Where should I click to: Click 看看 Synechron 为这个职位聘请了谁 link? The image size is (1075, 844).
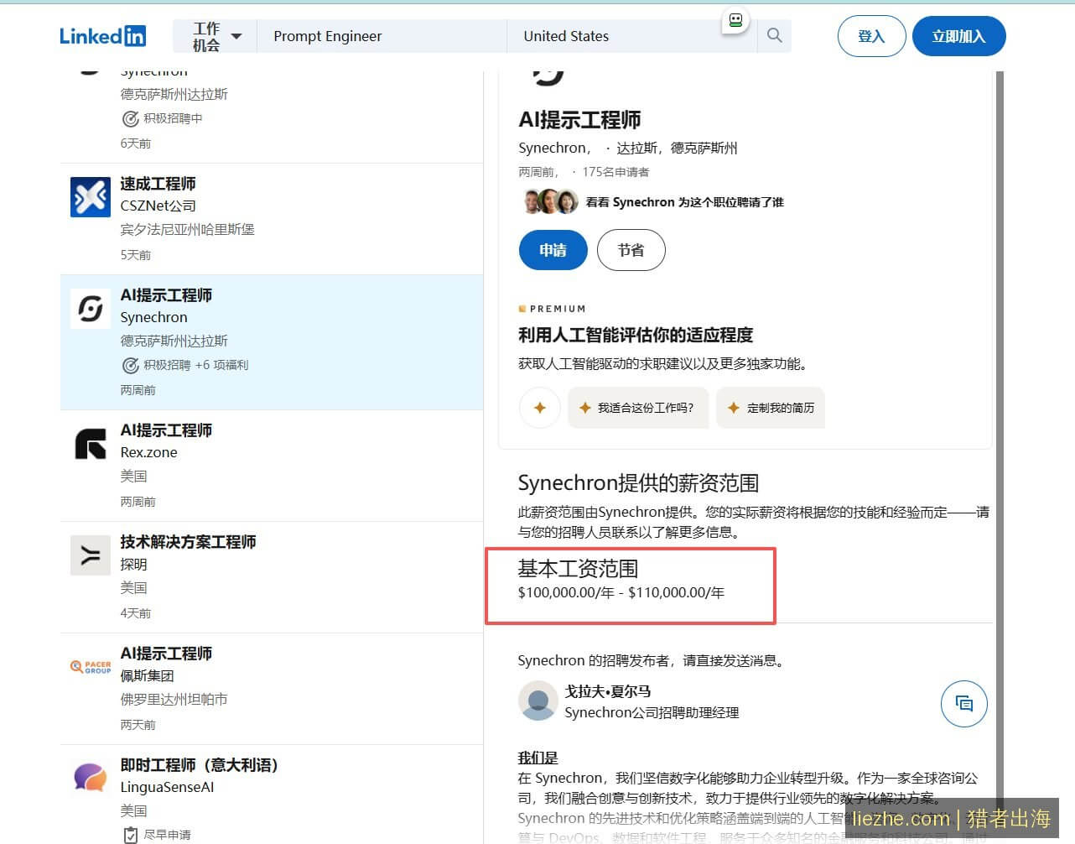coord(684,202)
